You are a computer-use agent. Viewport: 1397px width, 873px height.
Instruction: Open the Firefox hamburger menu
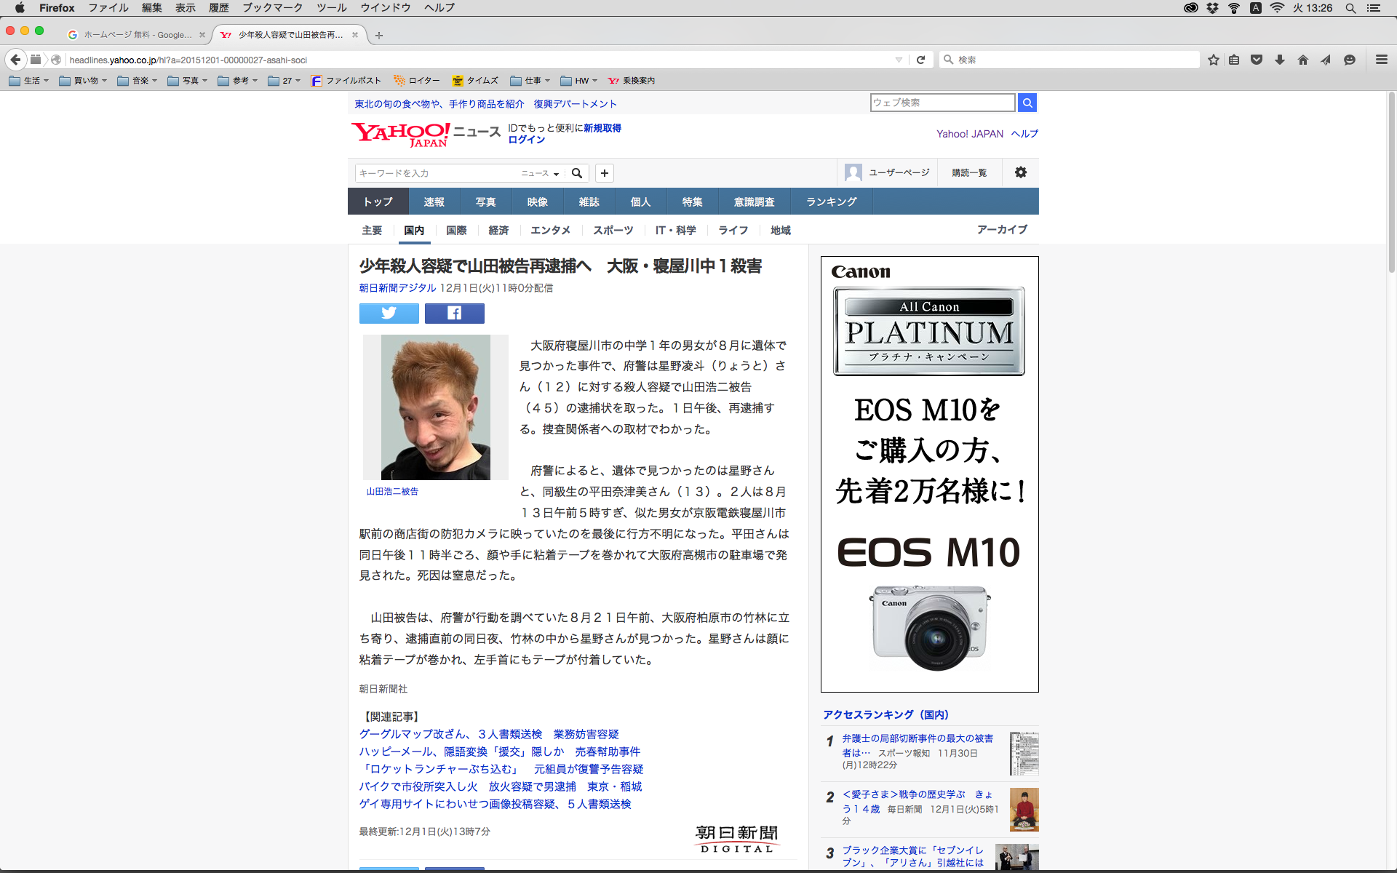tap(1381, 60)
